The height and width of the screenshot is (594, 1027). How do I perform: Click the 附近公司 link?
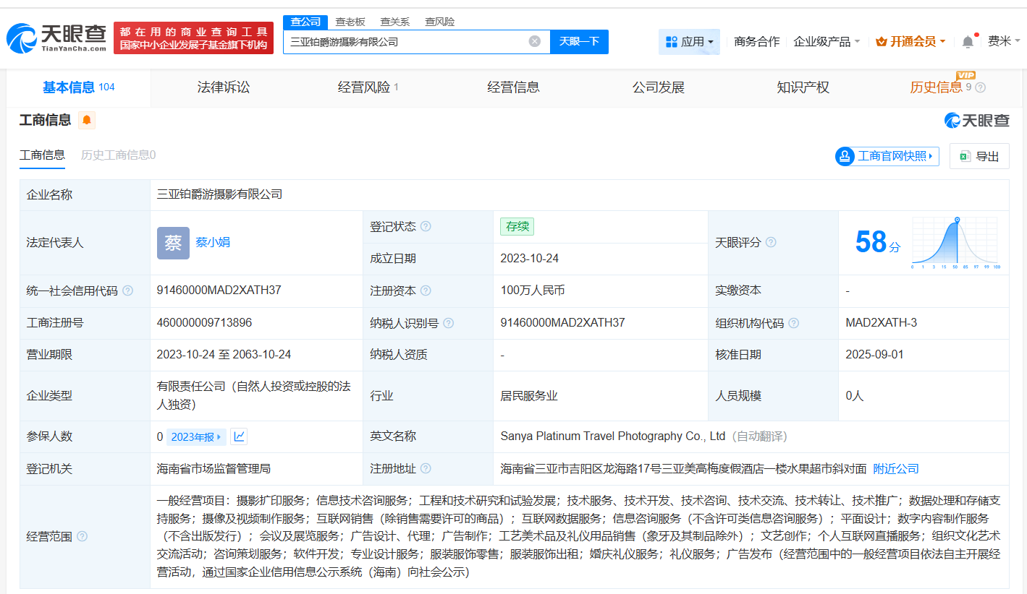tap(895, 468)
